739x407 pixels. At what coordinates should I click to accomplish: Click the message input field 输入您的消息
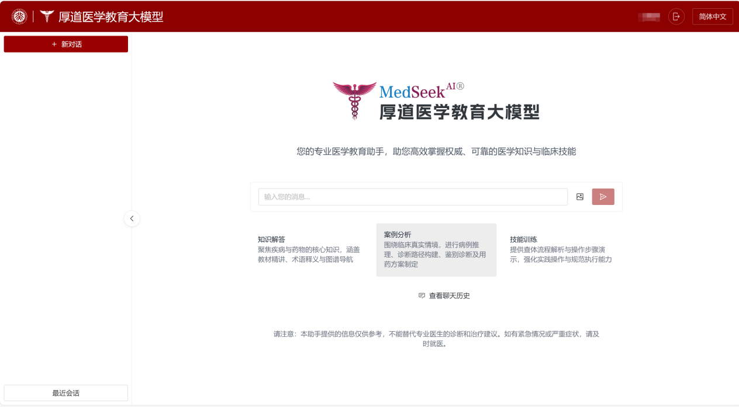pyautogui.click(x=413, y=197)
